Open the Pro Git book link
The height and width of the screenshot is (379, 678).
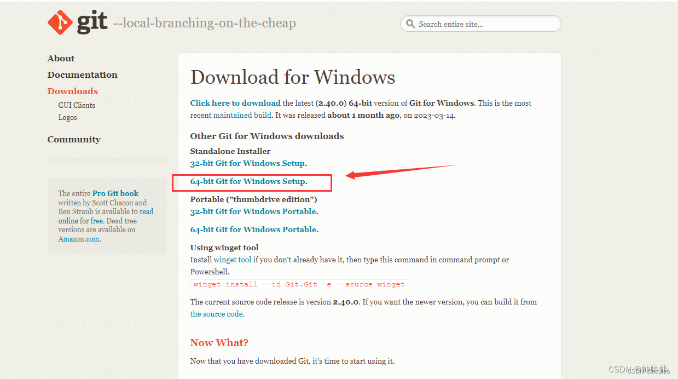pos(115,193)
